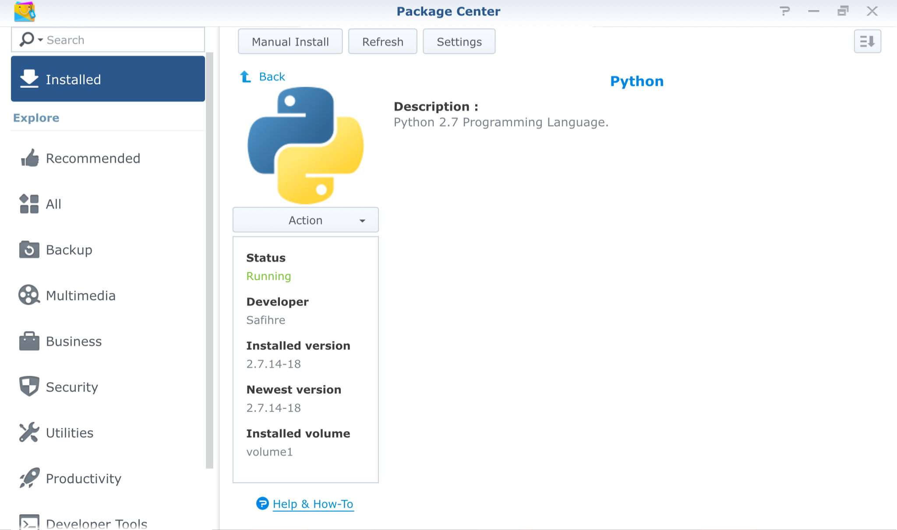Viewport: 897px width, 530px height.
Task: Click the Developer Tools terminal icon
Action: pos(29,522)
